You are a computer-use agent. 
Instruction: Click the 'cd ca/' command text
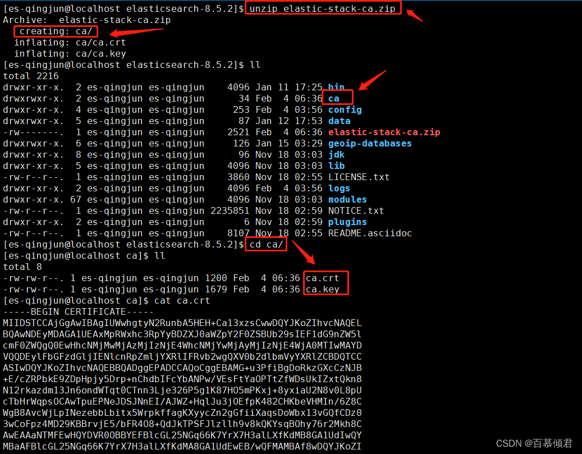(x=266, y=244)
